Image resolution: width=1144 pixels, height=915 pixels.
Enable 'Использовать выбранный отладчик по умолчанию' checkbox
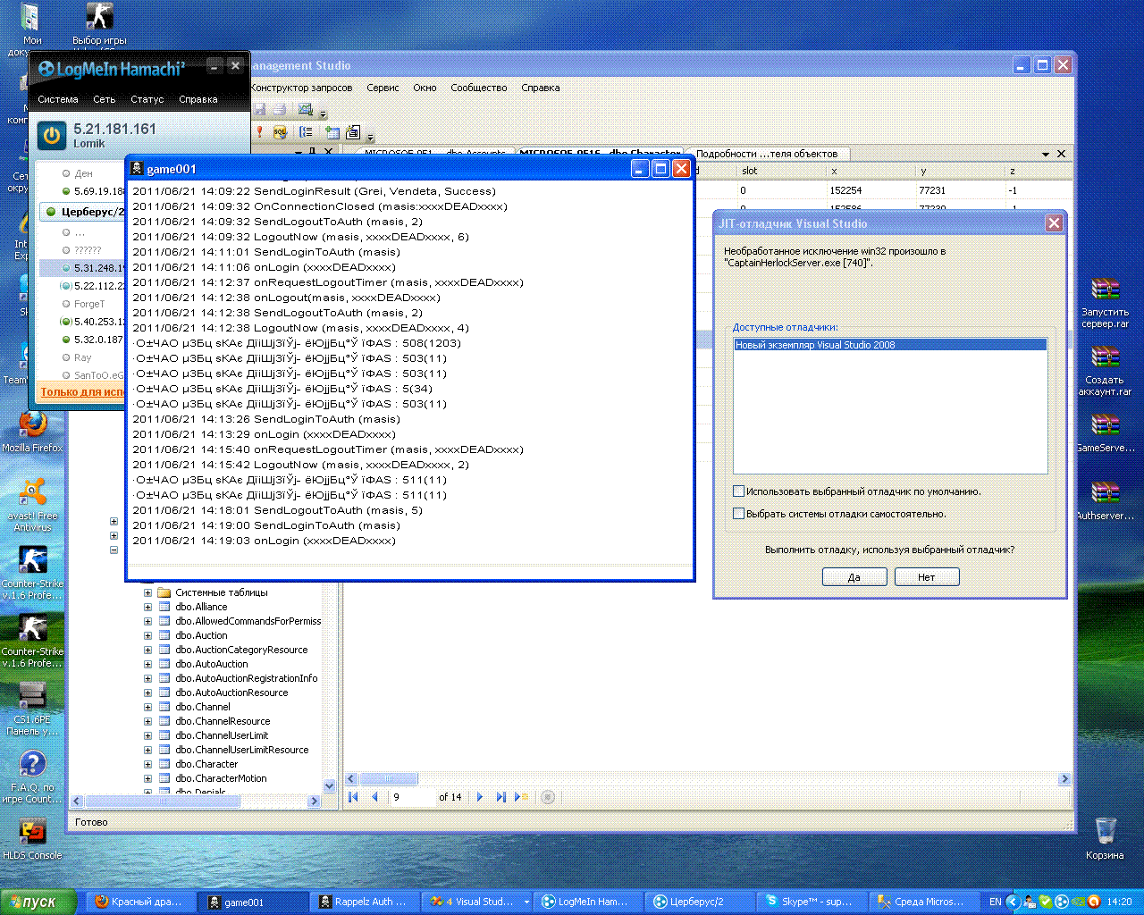(x=738, y=491)
